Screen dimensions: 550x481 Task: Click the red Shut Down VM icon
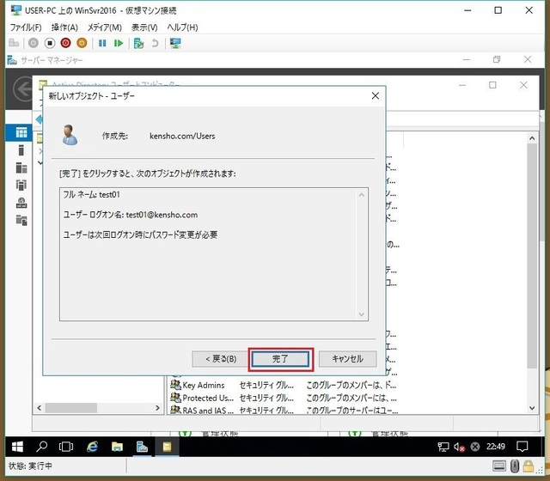(65, 43)
